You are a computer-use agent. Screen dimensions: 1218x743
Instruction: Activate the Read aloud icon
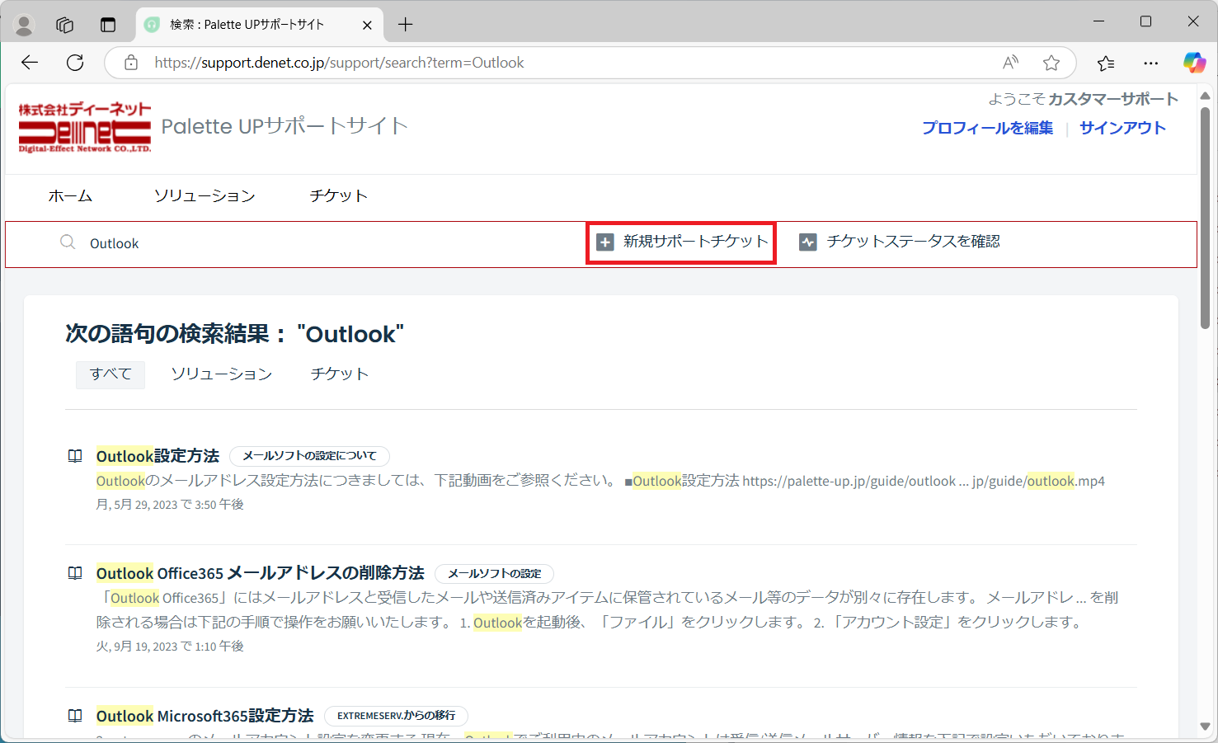pos(1010,63)
